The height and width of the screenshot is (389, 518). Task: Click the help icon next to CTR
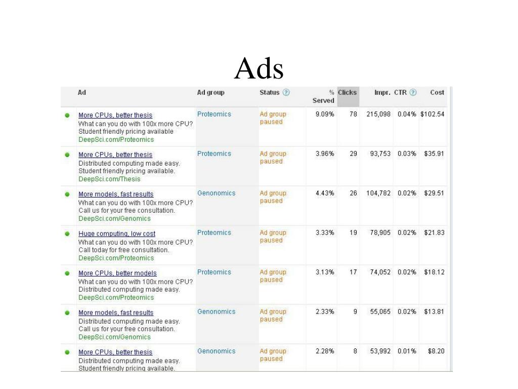coord(413,93)
